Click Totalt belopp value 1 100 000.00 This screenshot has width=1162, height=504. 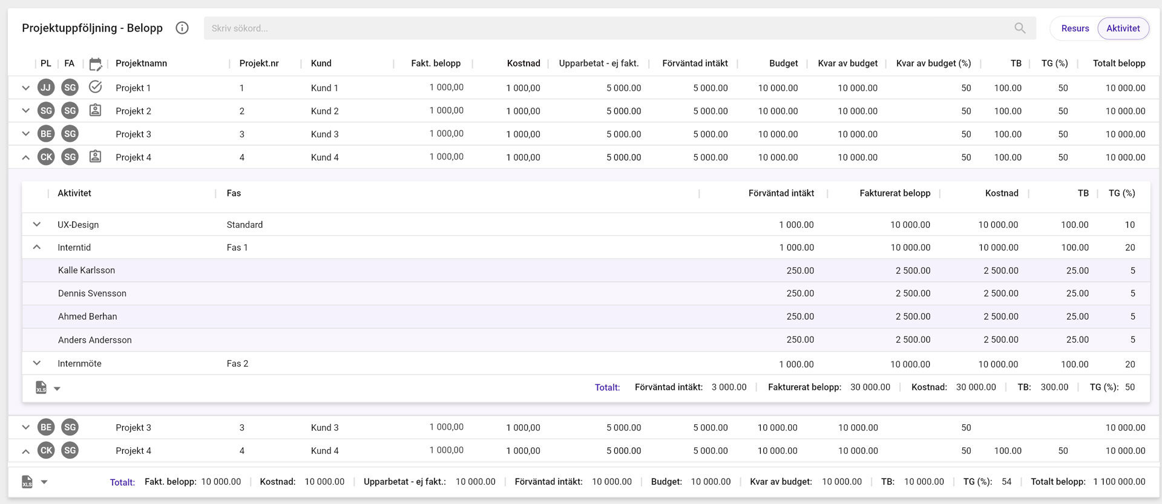[1119, 482]
